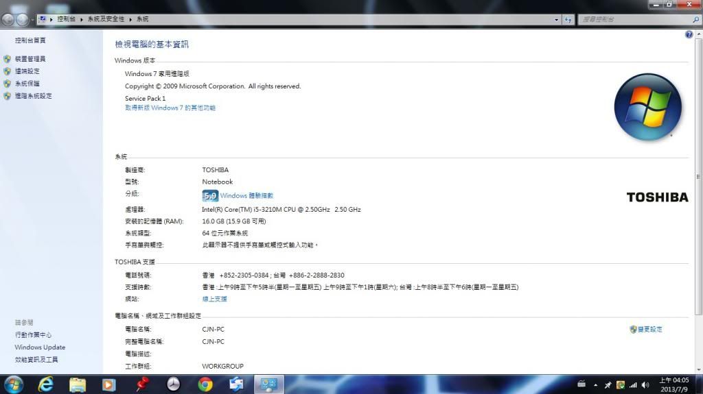Image resolution: width=703 pixels, height=394 pixels.
Task: Click the vertical scrollbar down arrow
Action: click(x=698, y=370)
